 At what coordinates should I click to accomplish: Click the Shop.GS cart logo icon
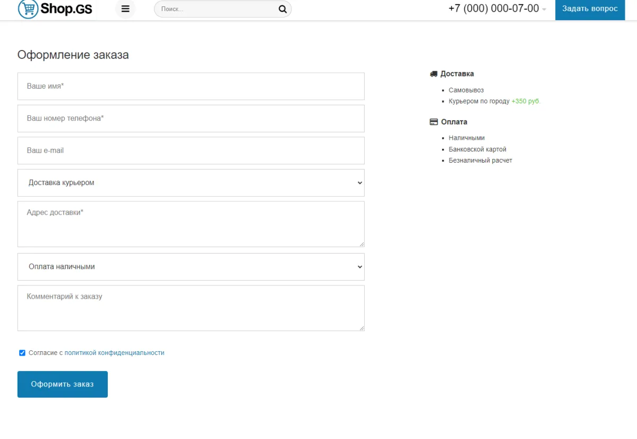click(x=28, y=9)
